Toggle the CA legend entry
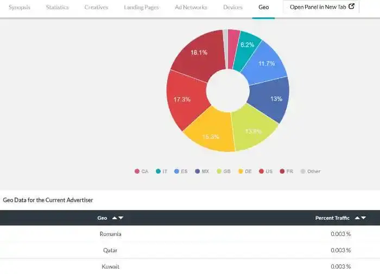Viewport: 380px width, 274px height. 141,171
